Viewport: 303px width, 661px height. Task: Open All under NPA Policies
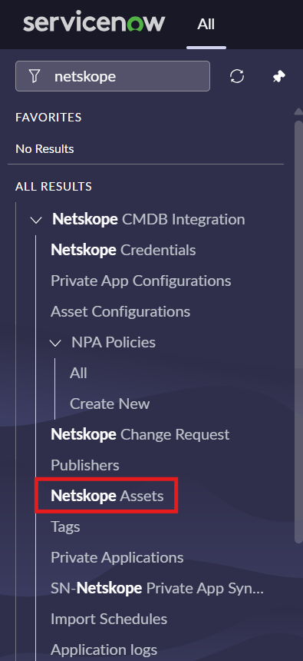coord(78,373)
